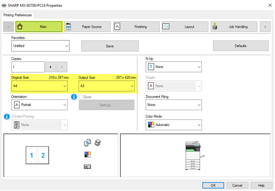
Task: Decrease copies with the minus button
Action: click(x=62, y=67)
